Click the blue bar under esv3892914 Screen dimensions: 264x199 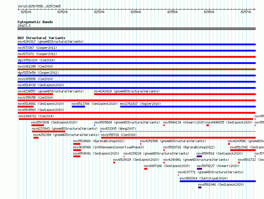(x=218, y=181)
